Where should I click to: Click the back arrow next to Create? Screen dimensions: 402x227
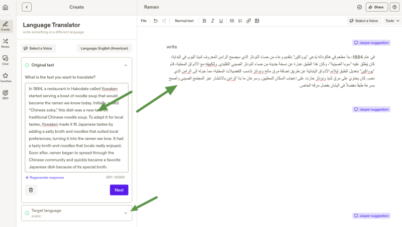click(x=27, y=7)
